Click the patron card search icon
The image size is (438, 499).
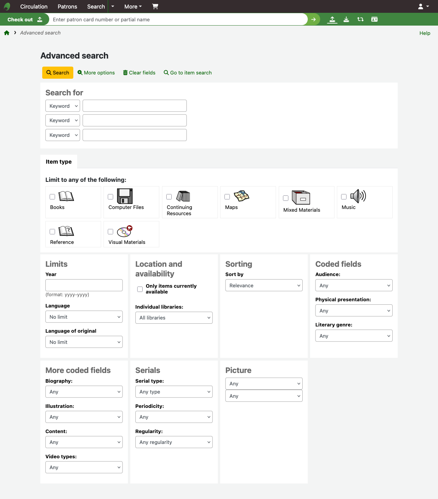tap(374, 19)
